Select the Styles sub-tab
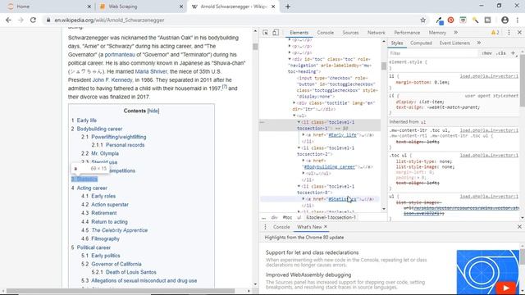525x295 pixels. click(397, 43)
